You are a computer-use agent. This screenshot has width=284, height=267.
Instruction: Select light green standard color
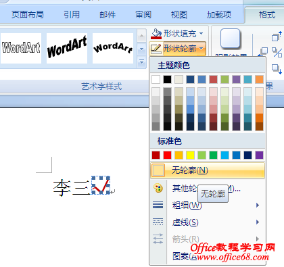202,155
